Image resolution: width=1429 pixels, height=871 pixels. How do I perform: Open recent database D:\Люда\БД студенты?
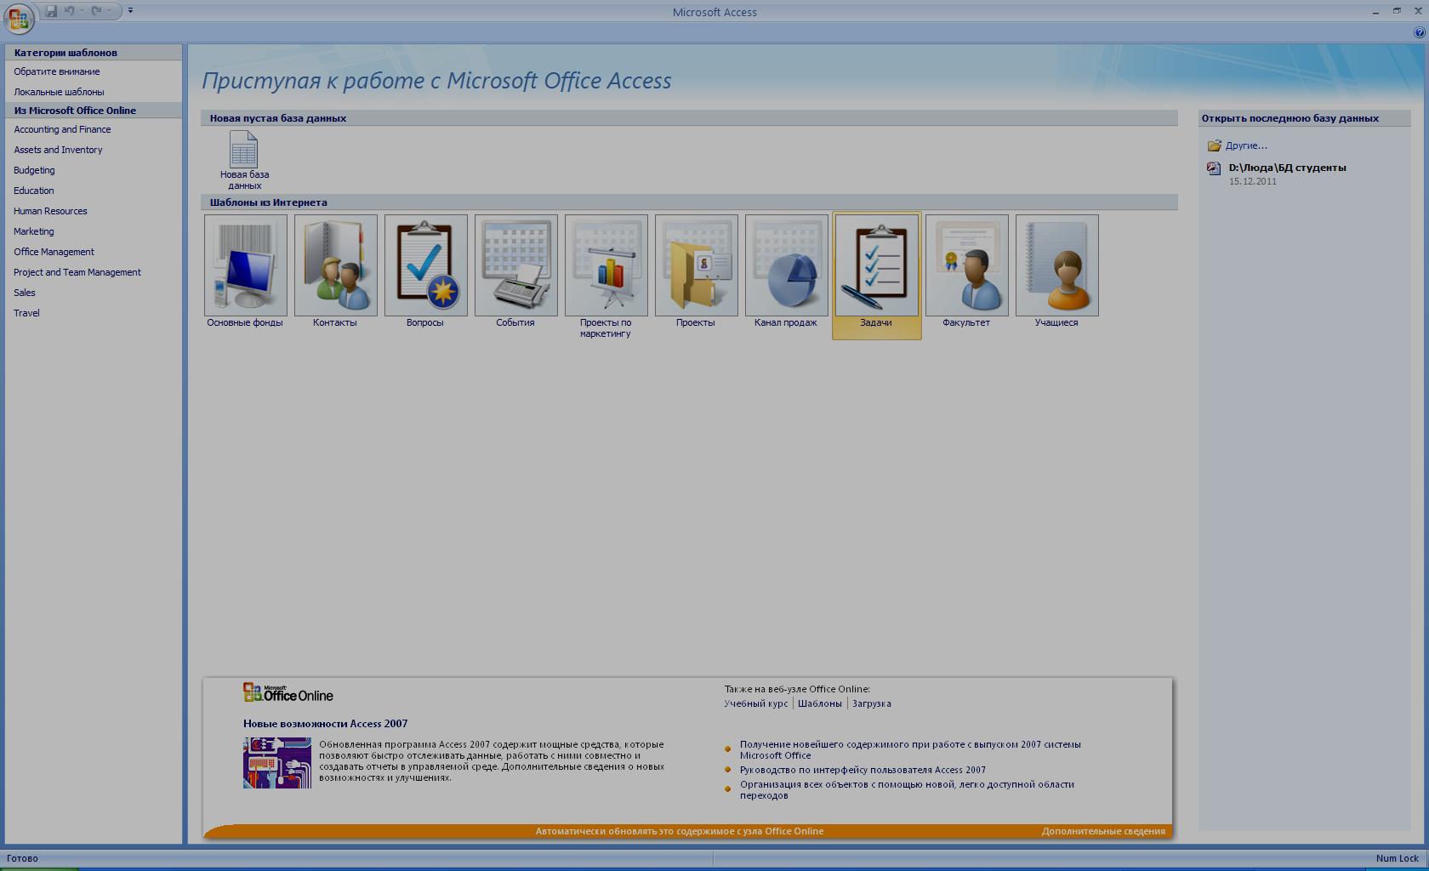point(1287,168)
